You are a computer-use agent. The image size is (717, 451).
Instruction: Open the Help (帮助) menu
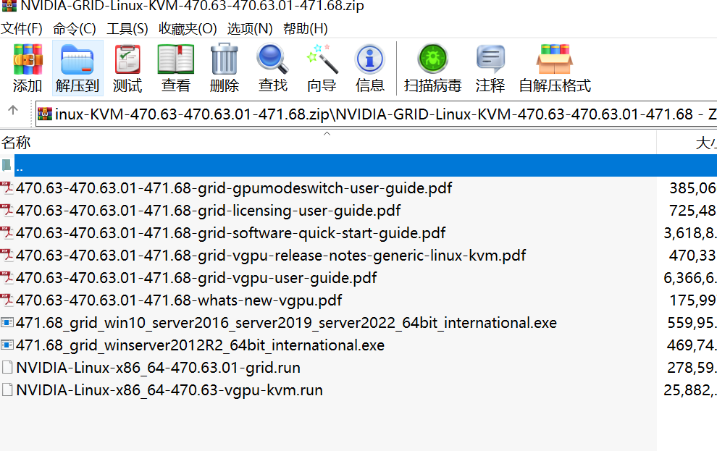coord(305,28)
